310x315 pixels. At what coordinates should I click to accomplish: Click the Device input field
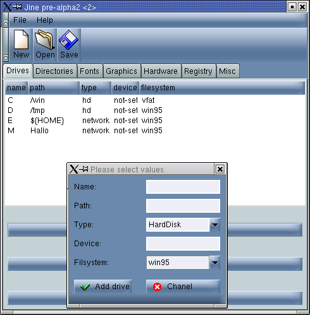pos(183,244)
